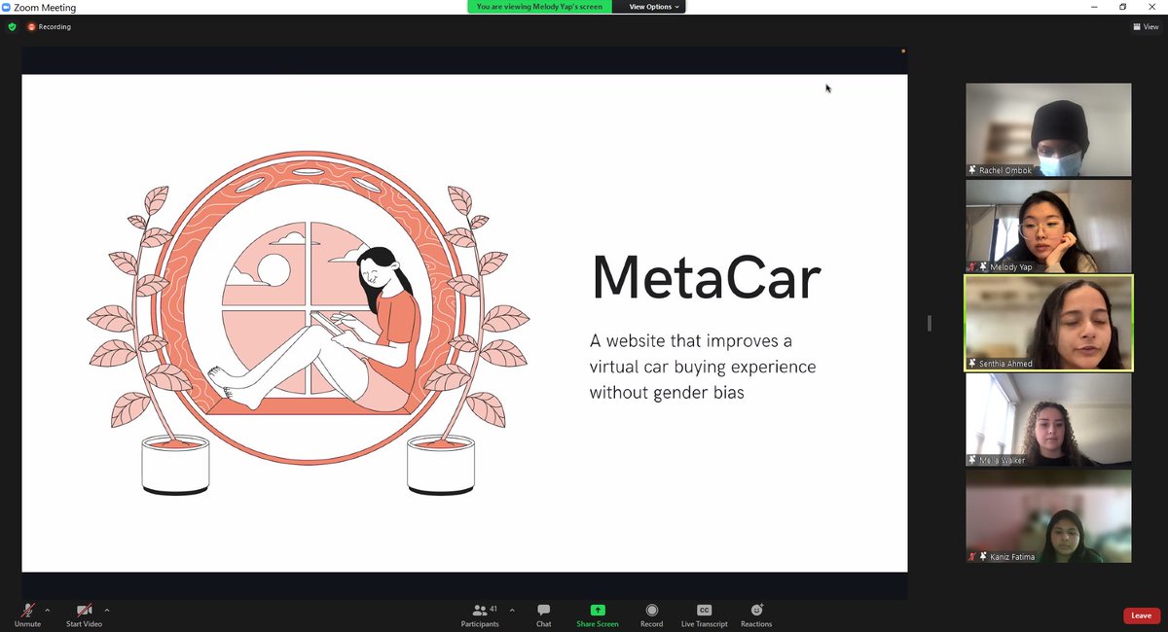Expand the arrow next to Participants

pos(512,611)
